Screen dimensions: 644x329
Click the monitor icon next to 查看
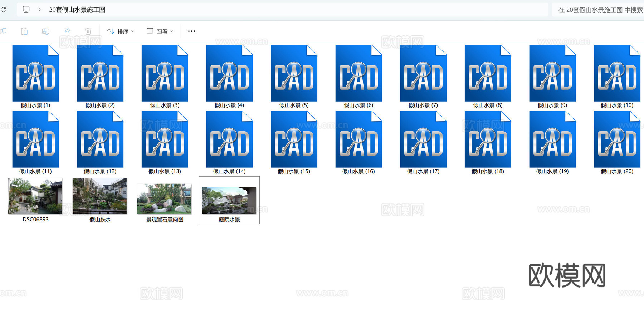pyautogui.click(x=150, y=31)
